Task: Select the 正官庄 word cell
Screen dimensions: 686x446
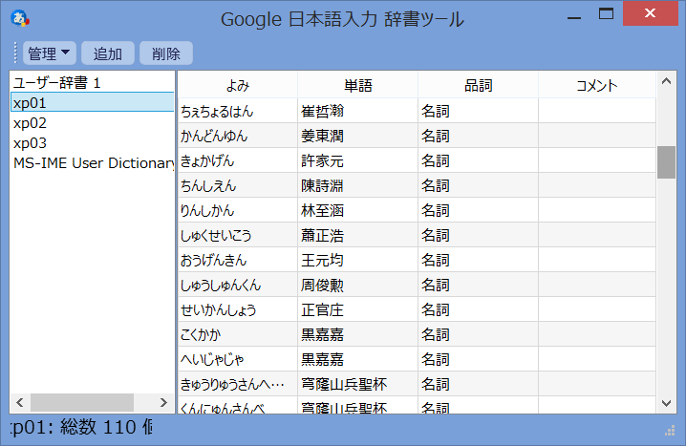Action: 358,310
